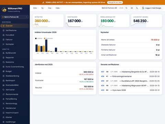This screenshot has height=124, width=165.
Task: Click the BOKsmart PRO logo
Action: (4, 10)
